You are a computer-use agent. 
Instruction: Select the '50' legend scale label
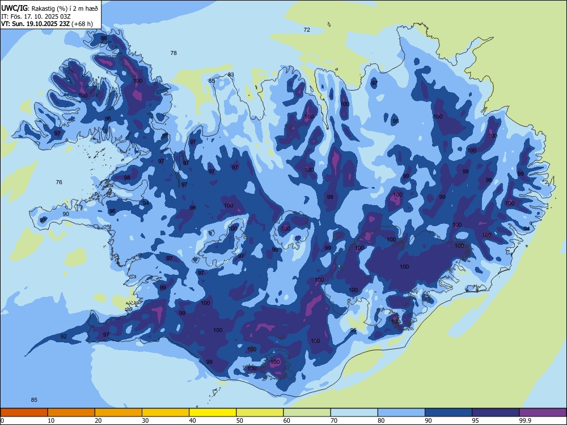click(239, 420)
